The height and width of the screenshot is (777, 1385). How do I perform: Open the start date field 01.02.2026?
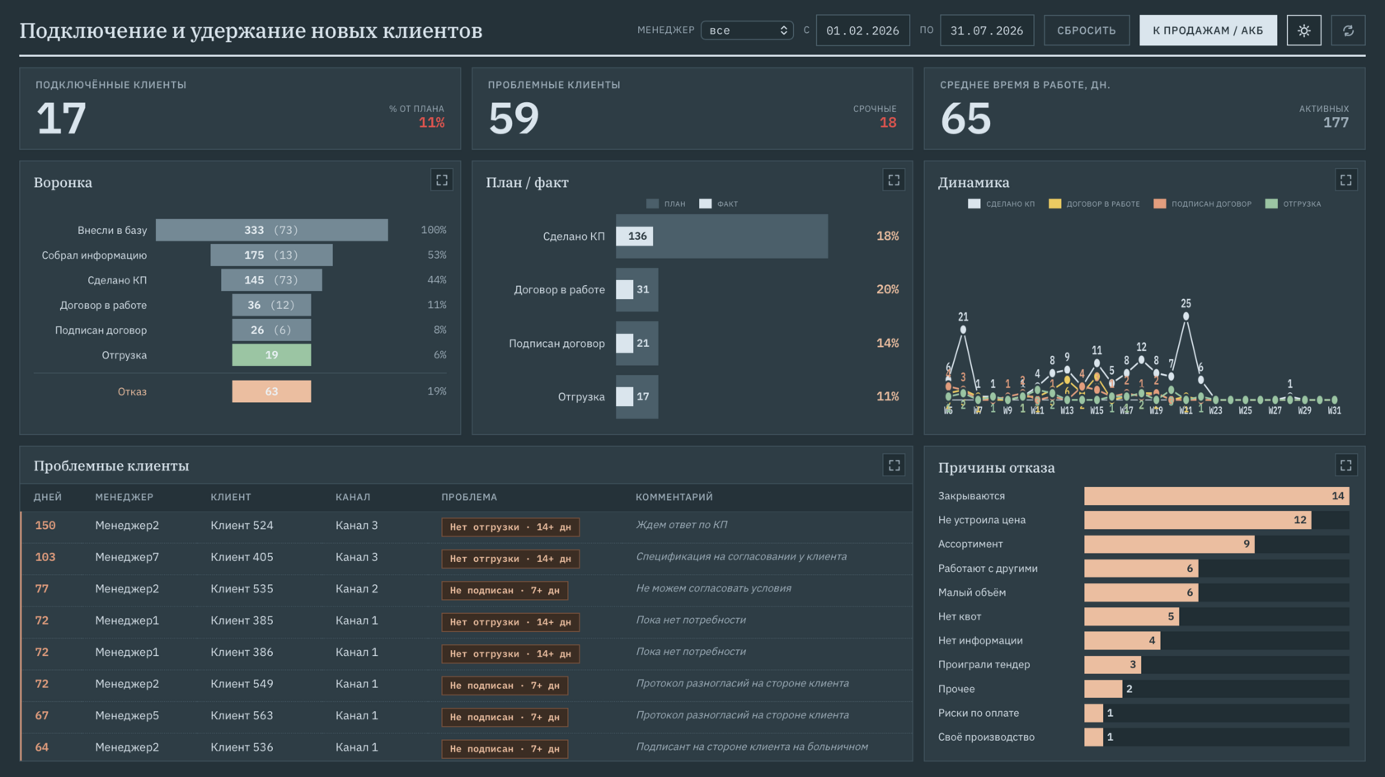pyautogui.click(x=862, y=30)
